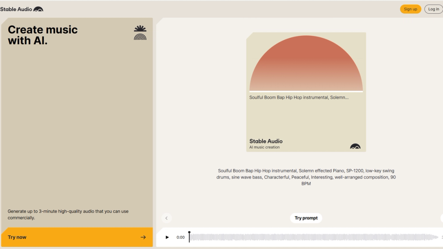This screenshot has width=443, height=249.
Task: Click the 0:00 elapsed time label
Action: coord(181,238)
